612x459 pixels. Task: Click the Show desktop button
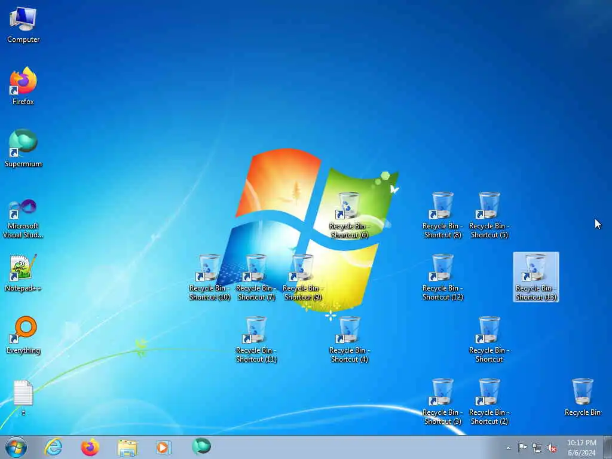pyautogui.click(x=608, y=447)
